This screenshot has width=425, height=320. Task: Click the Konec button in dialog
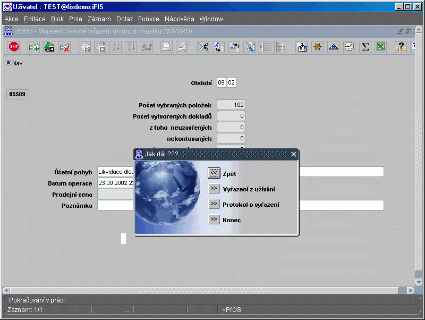tap(214, 219)
